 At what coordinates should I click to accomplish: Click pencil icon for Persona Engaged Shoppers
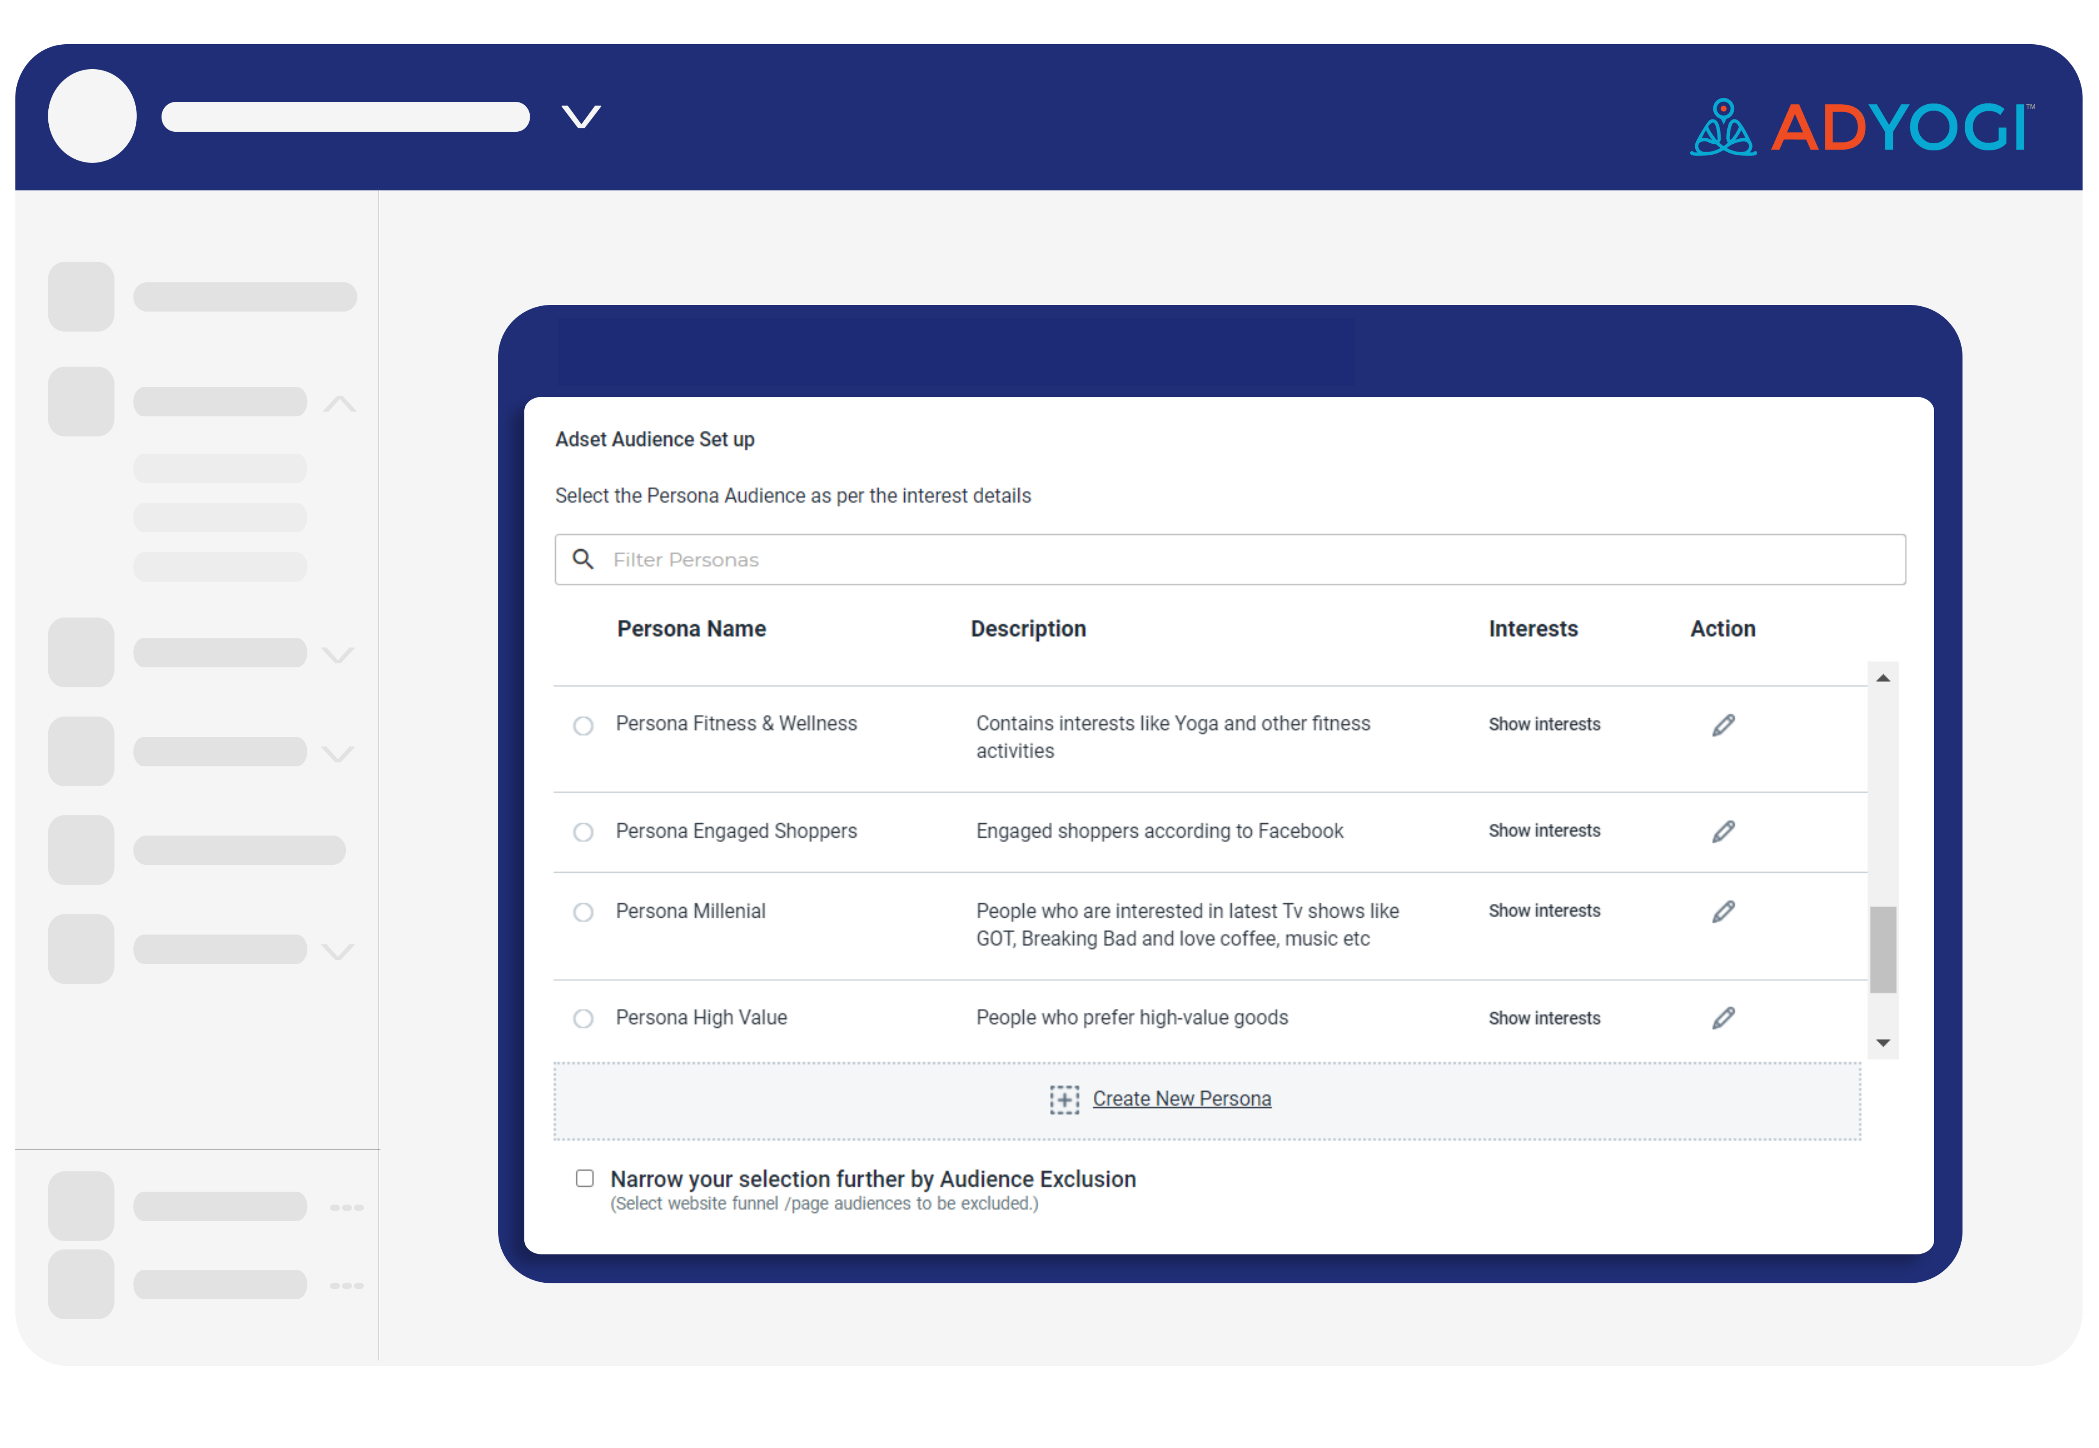(1723, 831)
